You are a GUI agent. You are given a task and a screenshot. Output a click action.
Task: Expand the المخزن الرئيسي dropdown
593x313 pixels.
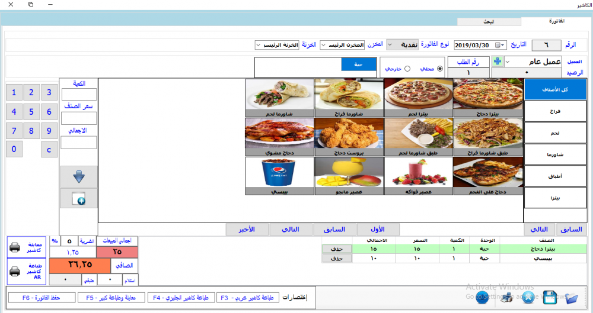tap(342, 45)
